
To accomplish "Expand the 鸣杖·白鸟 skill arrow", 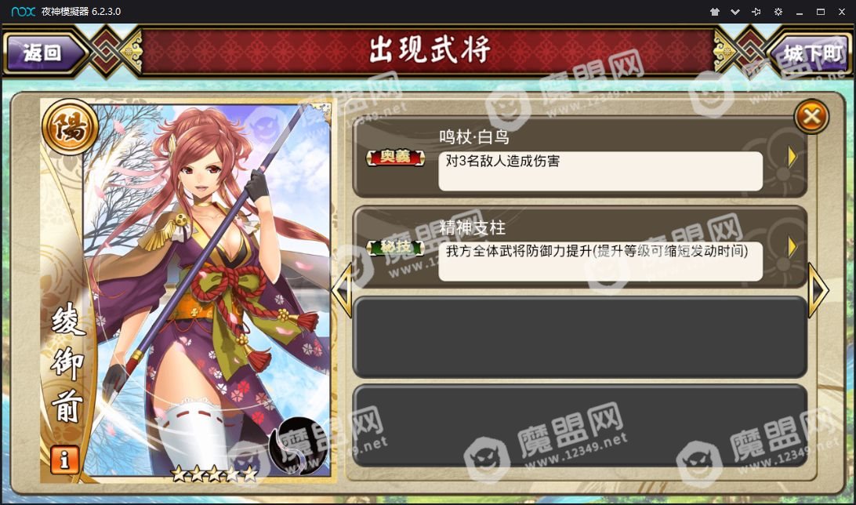I will [793, 158].
